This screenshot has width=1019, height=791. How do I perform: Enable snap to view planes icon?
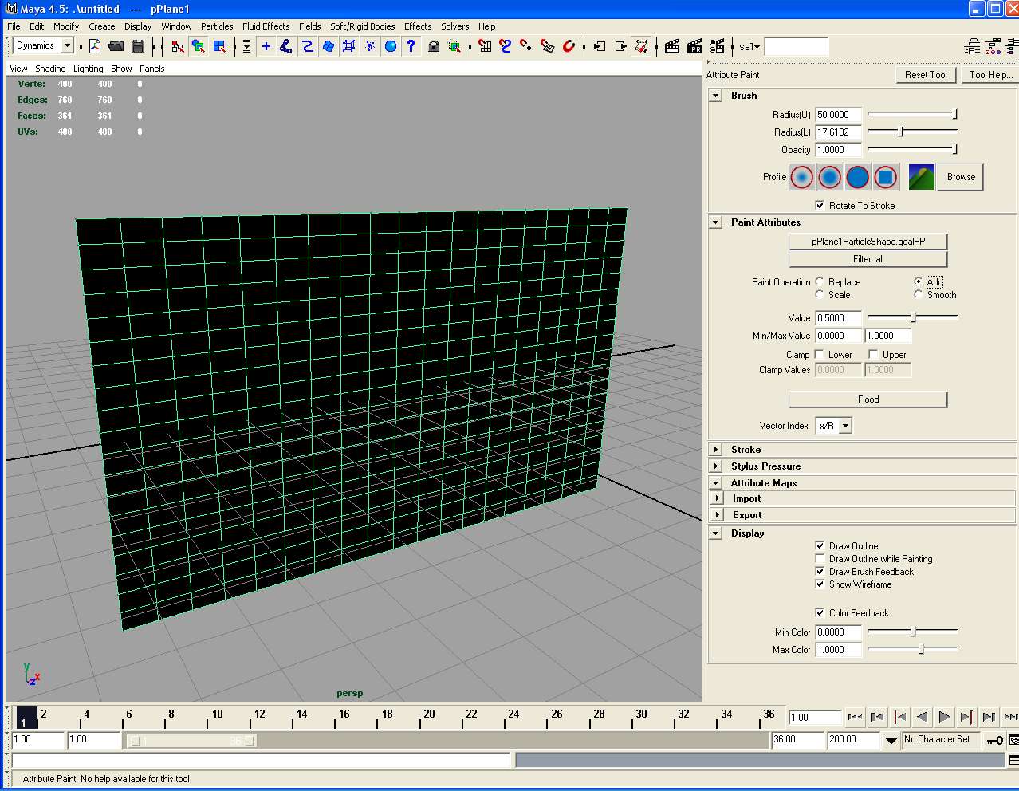[547, 46]
